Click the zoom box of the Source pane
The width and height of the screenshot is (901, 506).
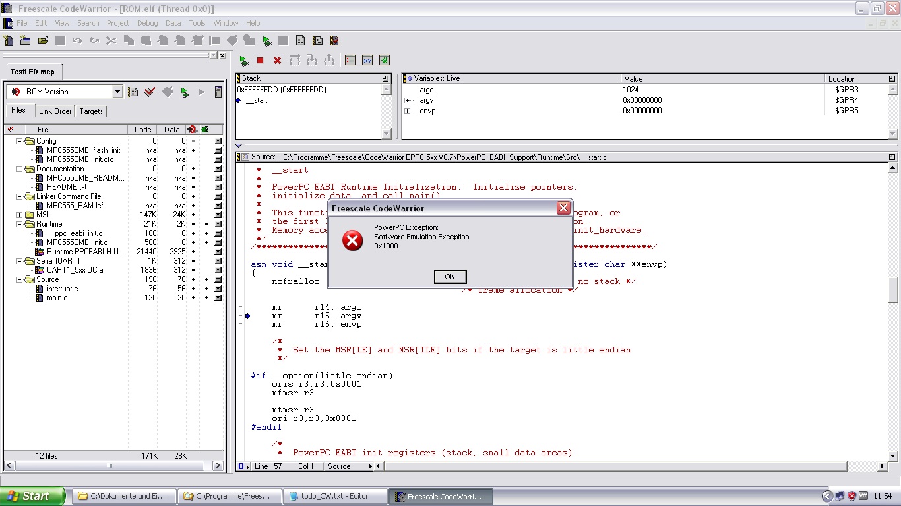pyautogui.click(x=892, y=157)
